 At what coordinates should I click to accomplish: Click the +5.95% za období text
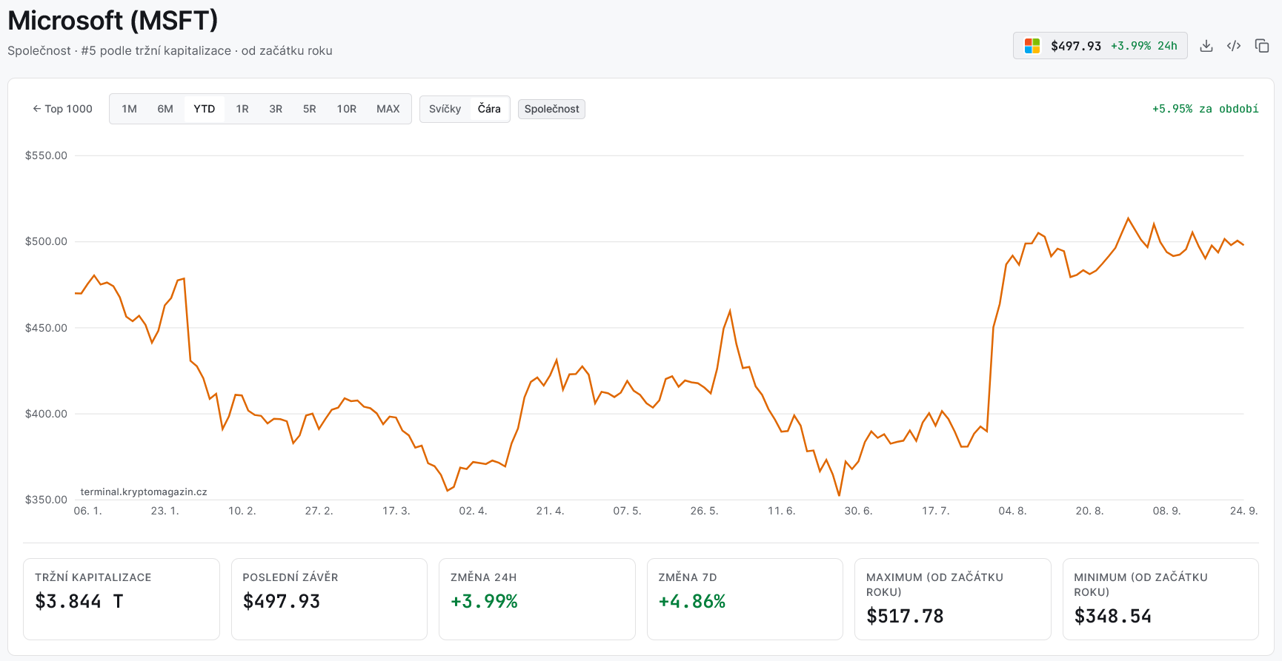[1205, 109]
